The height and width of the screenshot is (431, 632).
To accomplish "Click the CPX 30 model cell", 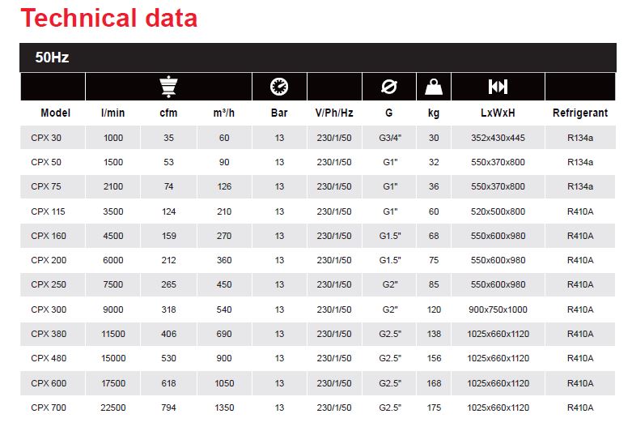I will pyautogui.click(x=46, y=138).
